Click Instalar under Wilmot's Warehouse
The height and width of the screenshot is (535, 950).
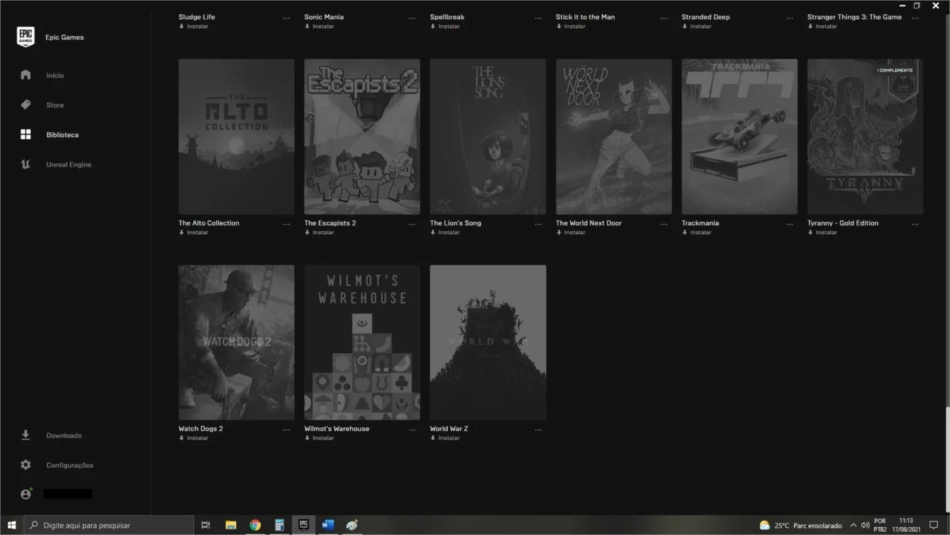click(x=319, y=438)
